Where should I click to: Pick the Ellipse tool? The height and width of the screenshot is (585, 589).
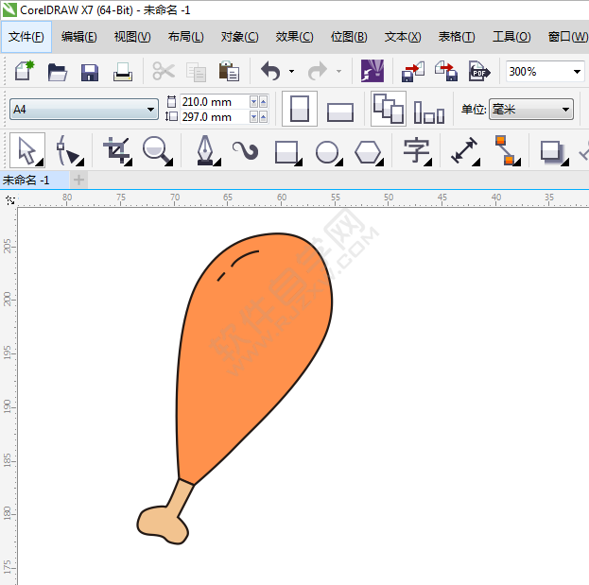click(327, 151)
